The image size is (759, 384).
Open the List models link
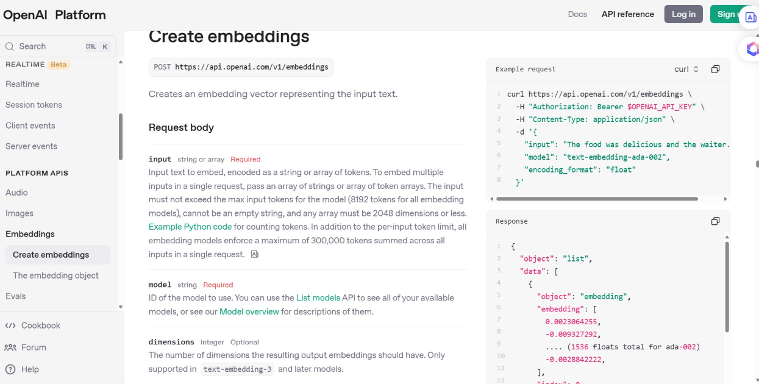318,297
